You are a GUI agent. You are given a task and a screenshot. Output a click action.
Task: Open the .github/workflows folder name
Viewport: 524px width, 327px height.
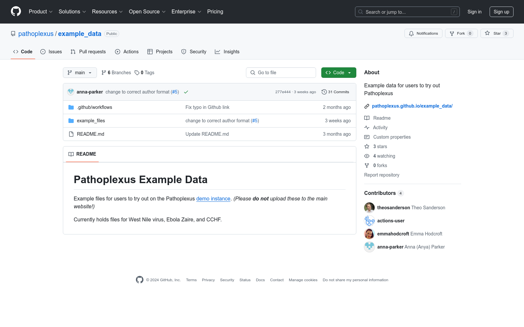[x=95, y=107]
